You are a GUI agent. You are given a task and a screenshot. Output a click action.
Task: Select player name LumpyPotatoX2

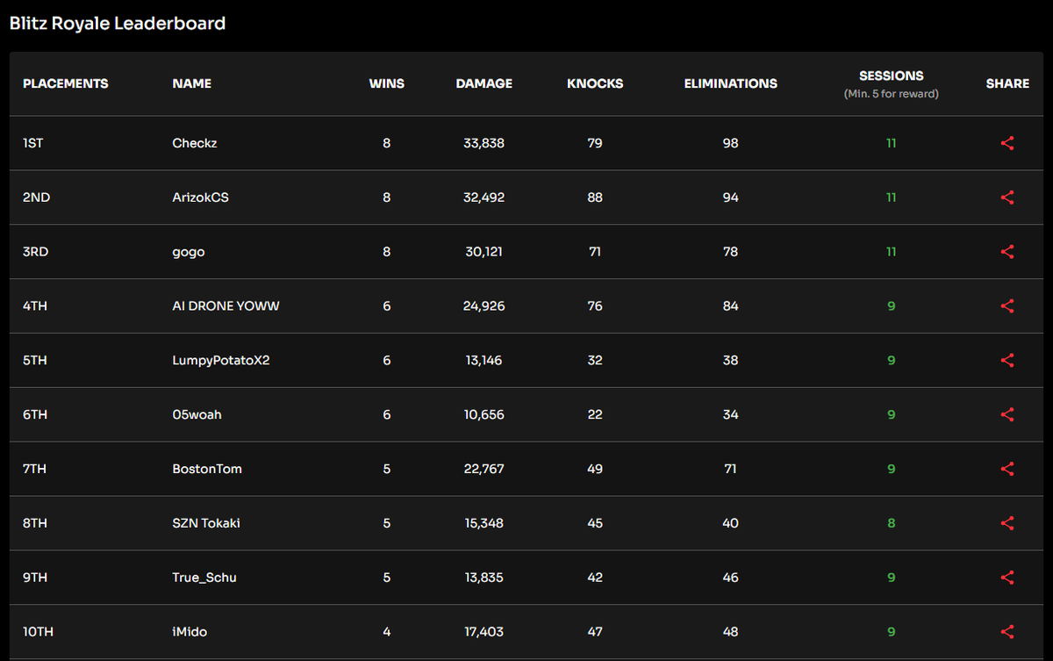pyautogui.click(x=221, y=360)
